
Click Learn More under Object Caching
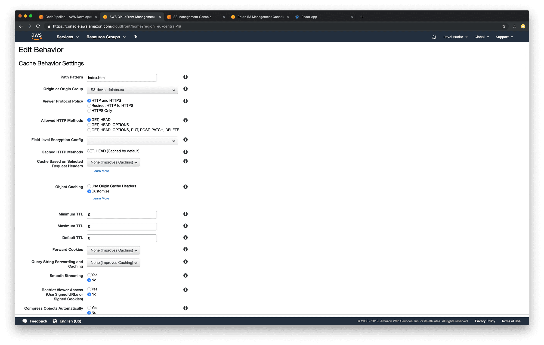(x=101, y=198)
